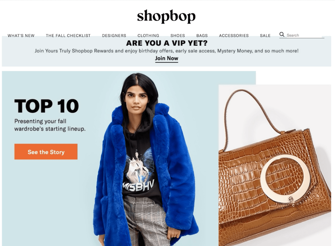Screen dimensions: 335x246
Task: Select Clothing in the navigation bar
Action: 148,35
